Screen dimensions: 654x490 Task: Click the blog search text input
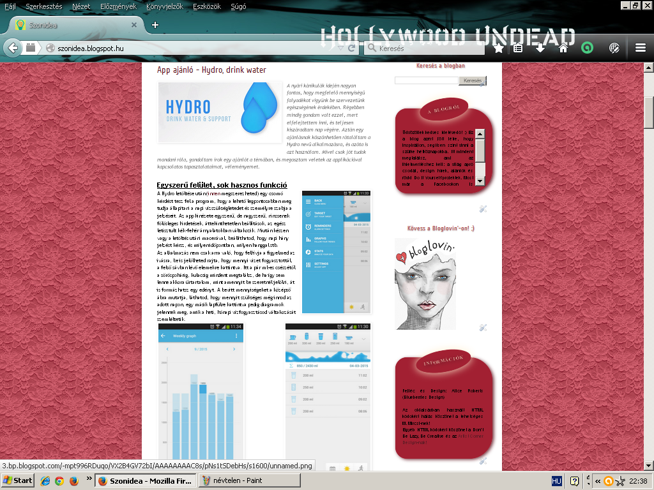click(x=426, y=80)
